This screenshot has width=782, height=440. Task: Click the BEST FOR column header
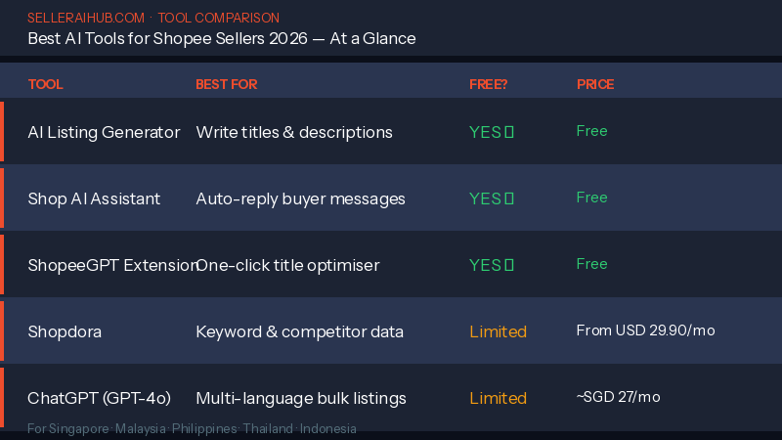pyautogui.click(x=226, y=84)
